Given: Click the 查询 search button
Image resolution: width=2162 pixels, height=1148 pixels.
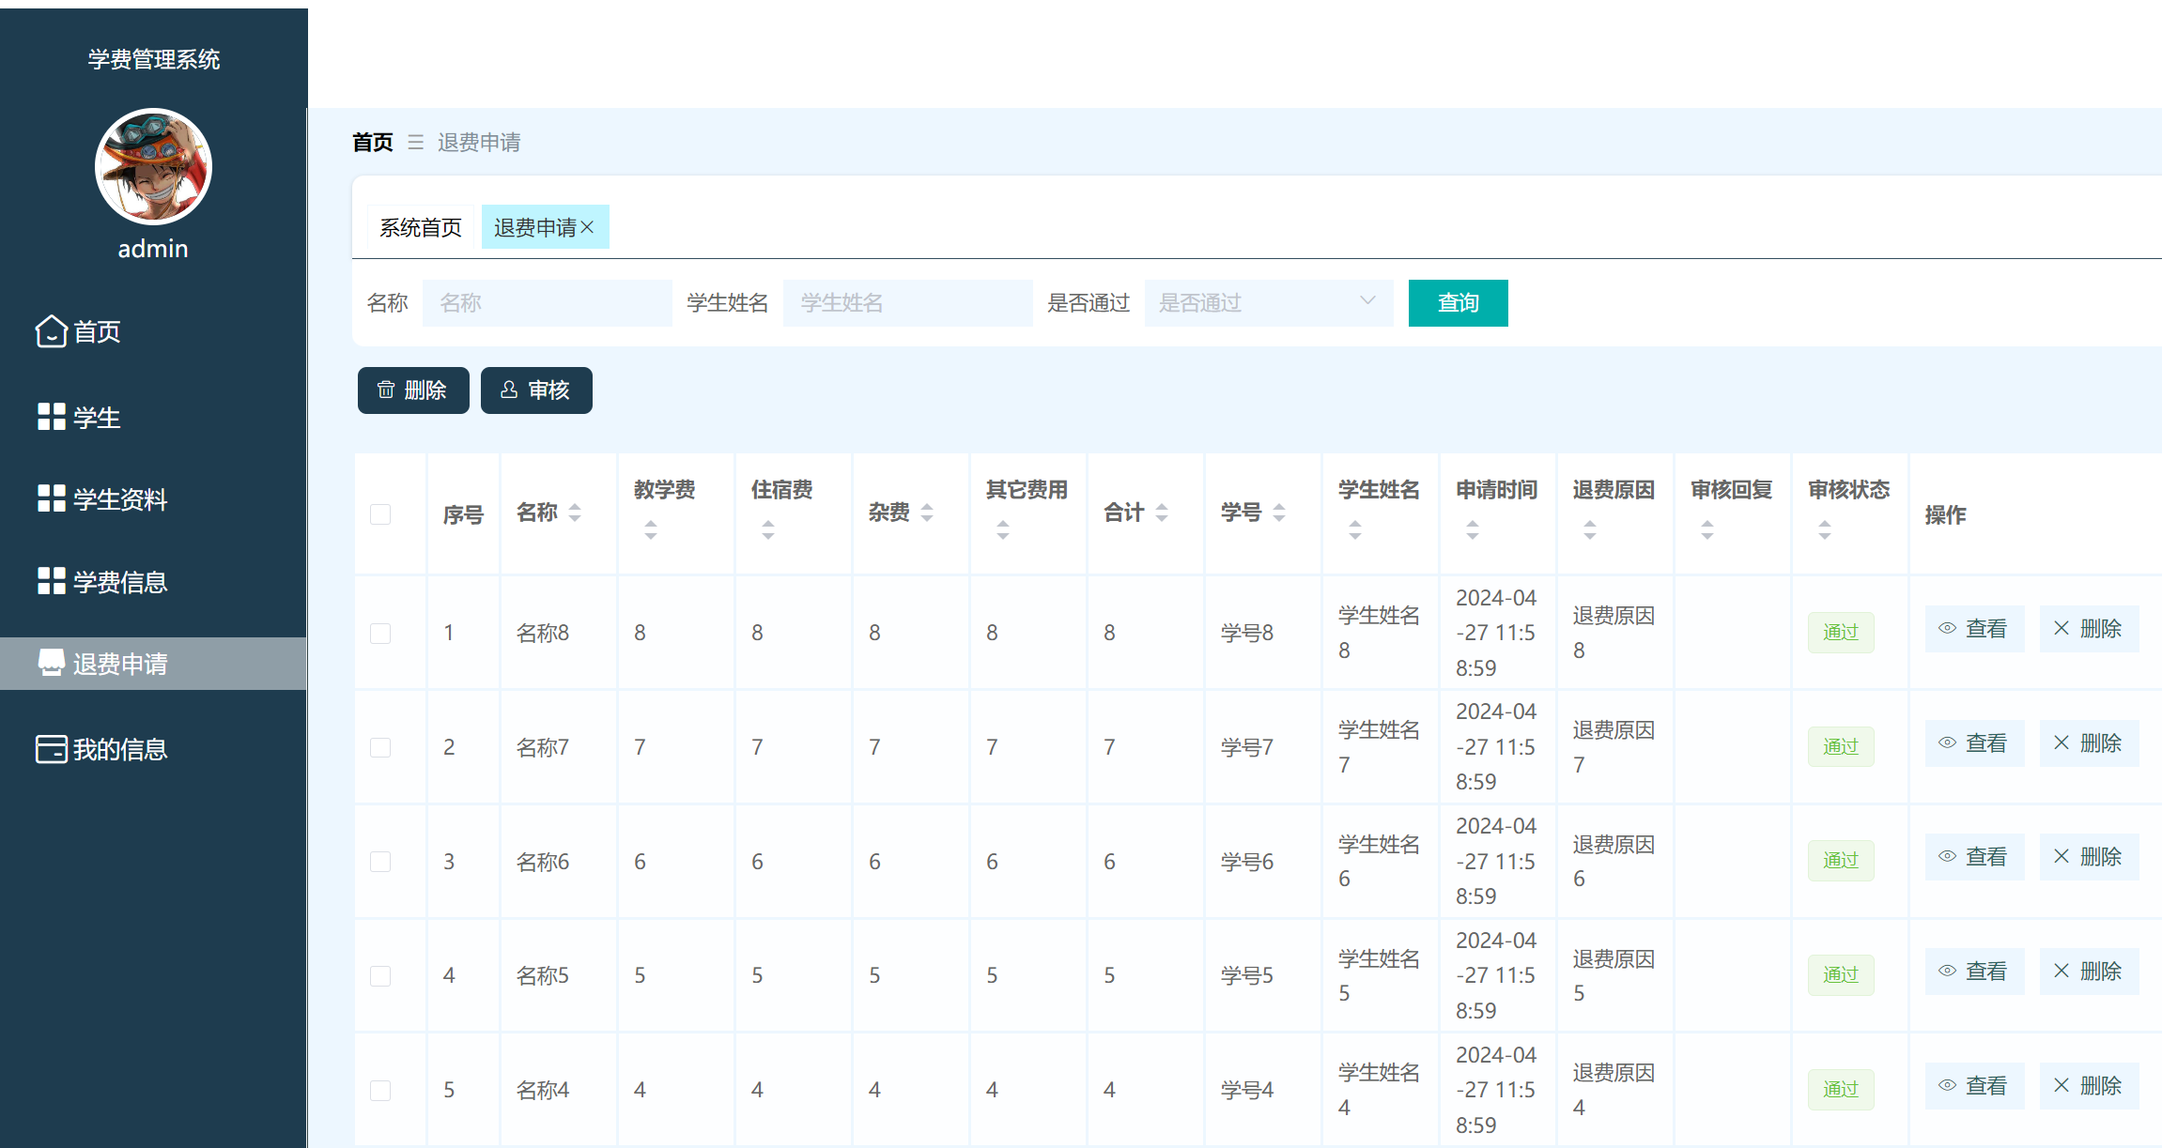Looking at the screenshot, I should pos(1459,303).
